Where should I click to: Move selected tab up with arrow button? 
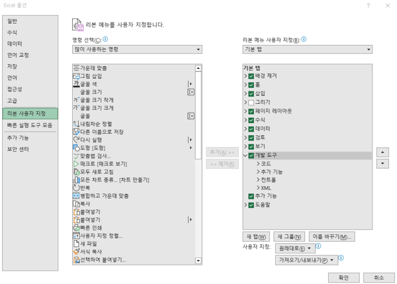click(383, 152)
